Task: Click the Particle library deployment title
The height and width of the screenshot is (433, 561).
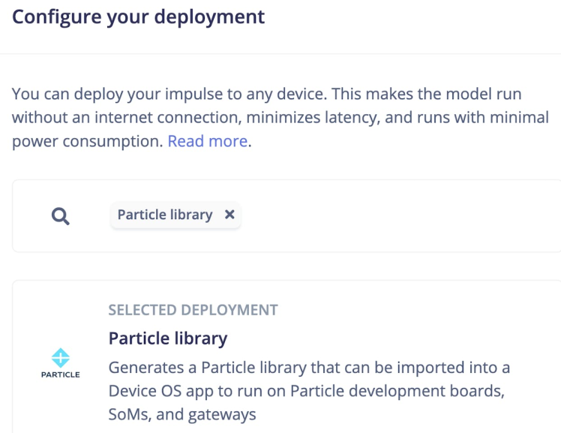Action: point(168,338)
